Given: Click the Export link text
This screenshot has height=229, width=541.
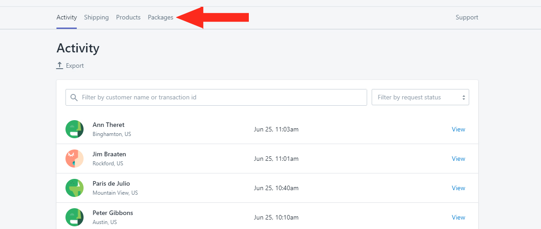Looking at the screenshot, I should pyautogui.click(x=75, y=65).
